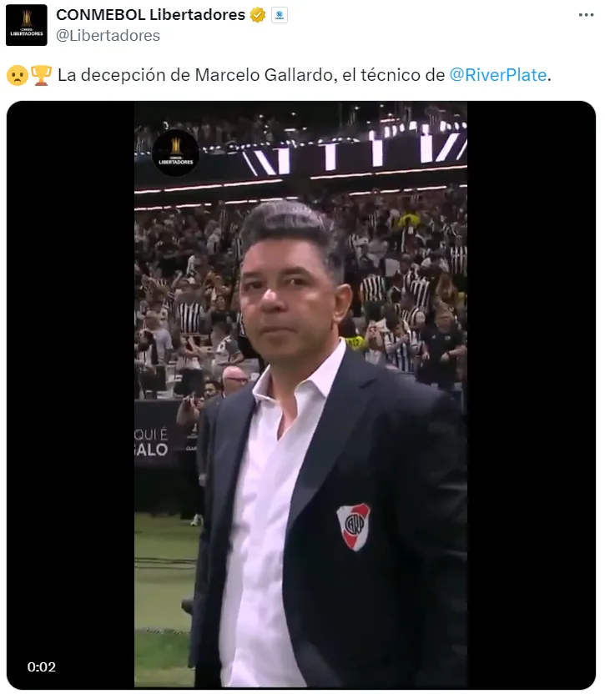This screenshot has height=694, width=605.
Task: Click the right black bar of the video
Action: click(x=531, y=394)
